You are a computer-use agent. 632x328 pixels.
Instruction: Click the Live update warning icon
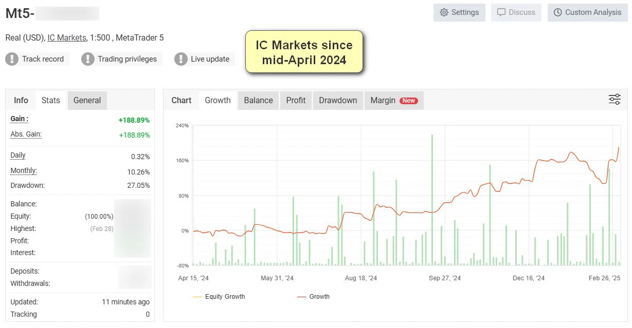(x=180, y=59)
